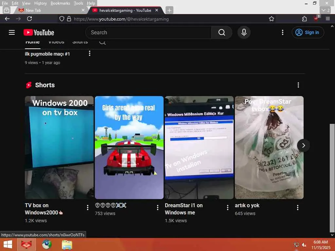Screen dimensions: 335x251
Task: Play Windows 2000 on tv box short
Action: click(59, 147)
